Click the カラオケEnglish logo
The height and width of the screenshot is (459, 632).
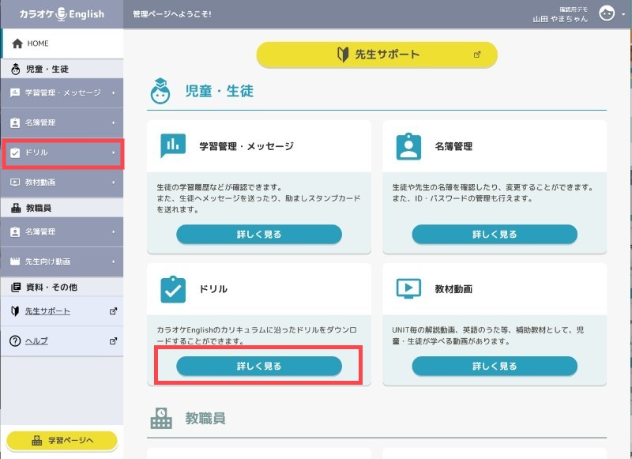click(x=62, y=14)
